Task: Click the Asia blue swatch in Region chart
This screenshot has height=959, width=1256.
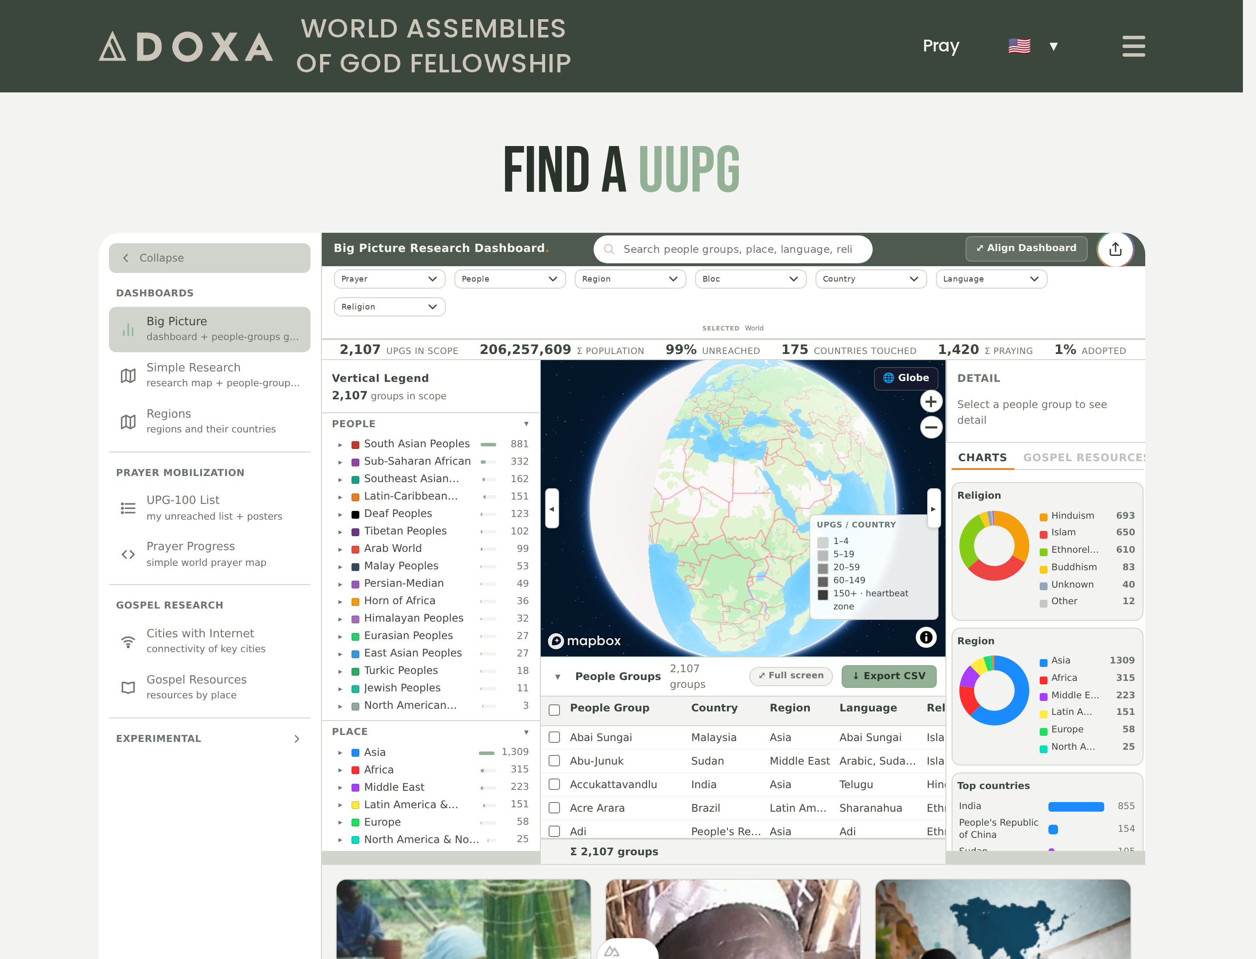Action: pos(1043,662)
